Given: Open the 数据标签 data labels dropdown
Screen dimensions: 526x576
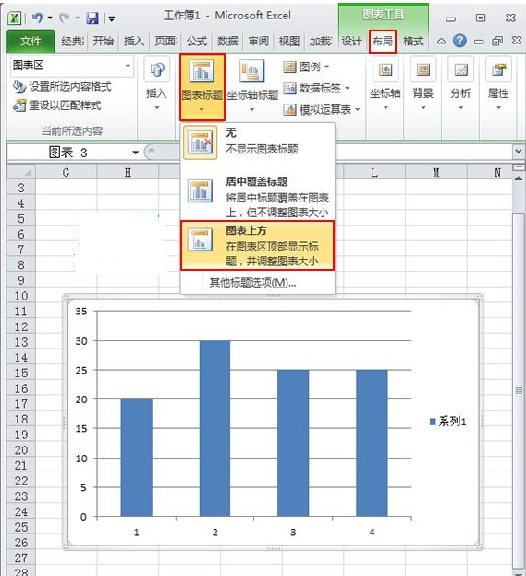Looking at the screenshot, I should coord(317,88).
